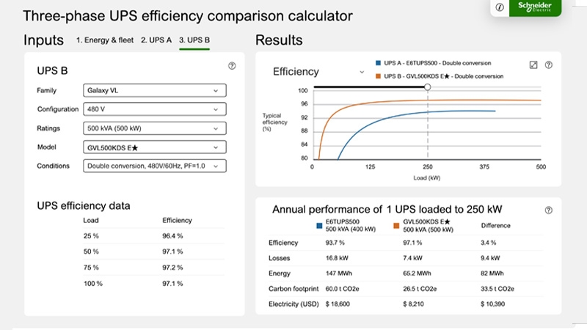This screenshot has height=330, width=587.
Task: Click the blue UPS A legend square
Action: [377, 64]
